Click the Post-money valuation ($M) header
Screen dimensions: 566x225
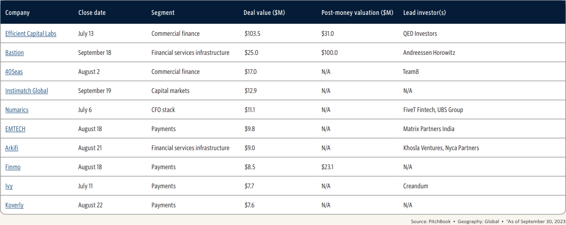click(x=357, y=13)
